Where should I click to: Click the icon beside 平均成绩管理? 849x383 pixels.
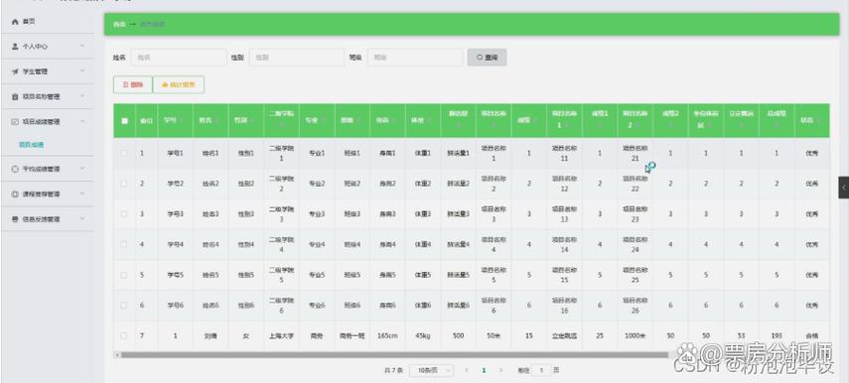tap(15, 169)
